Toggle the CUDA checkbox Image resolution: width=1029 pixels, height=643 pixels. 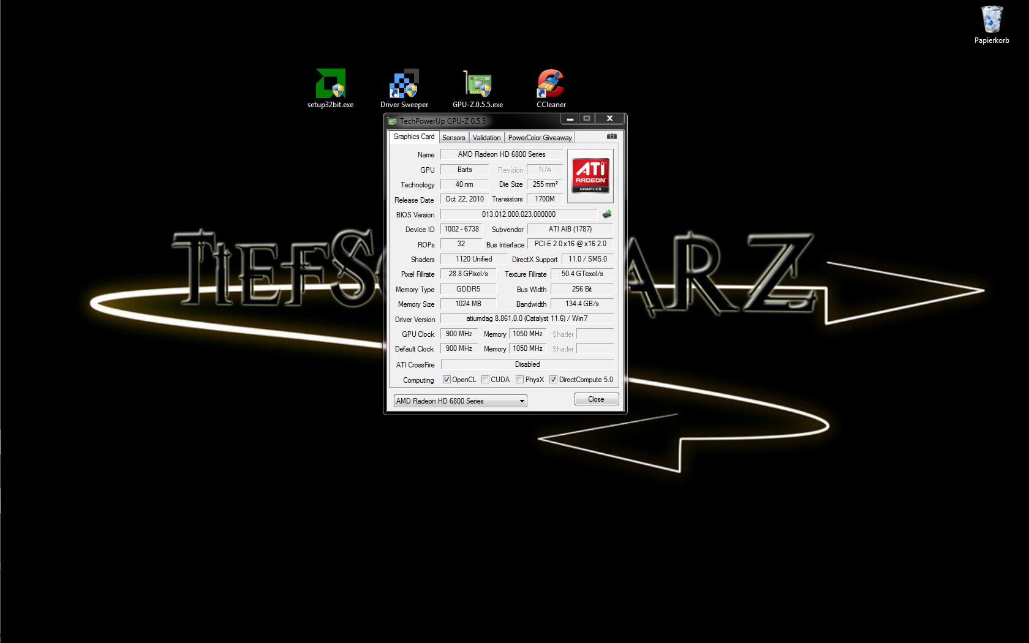click(485, 380)
